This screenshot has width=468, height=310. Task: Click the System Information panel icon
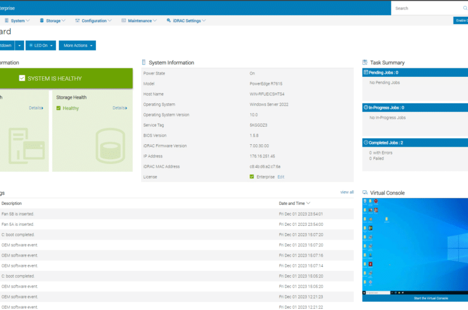[x=143, y=62]
